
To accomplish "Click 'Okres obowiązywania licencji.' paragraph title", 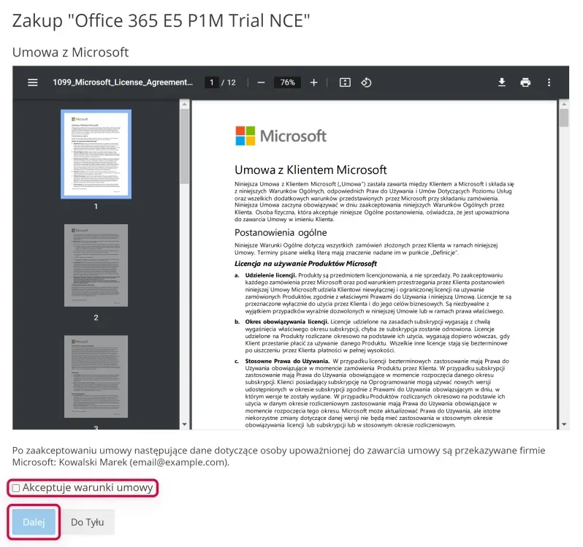I will tap(286, 322).
